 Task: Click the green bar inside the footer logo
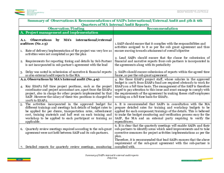click(x=190, y=161)
